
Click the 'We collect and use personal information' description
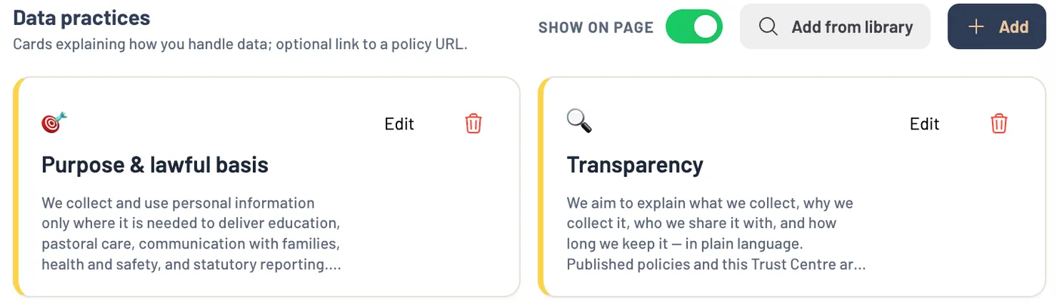pyautogui.click(x=191, y=233)
